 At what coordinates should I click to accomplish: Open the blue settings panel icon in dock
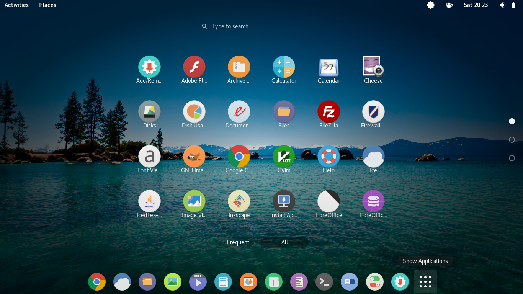pos(350,282)
